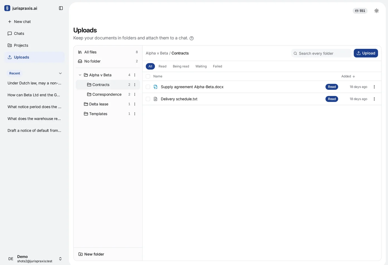Viewport: 388px width, 265px height.
Task: Open options menu for Contracts folder
Action: click(135, 85)
